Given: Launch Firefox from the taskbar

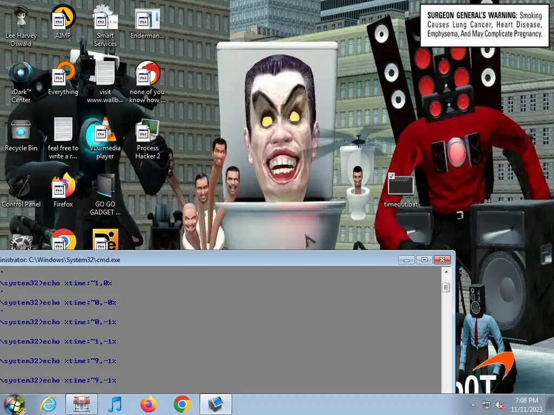Looking at the screenshot, I should [x=148, y=404].
